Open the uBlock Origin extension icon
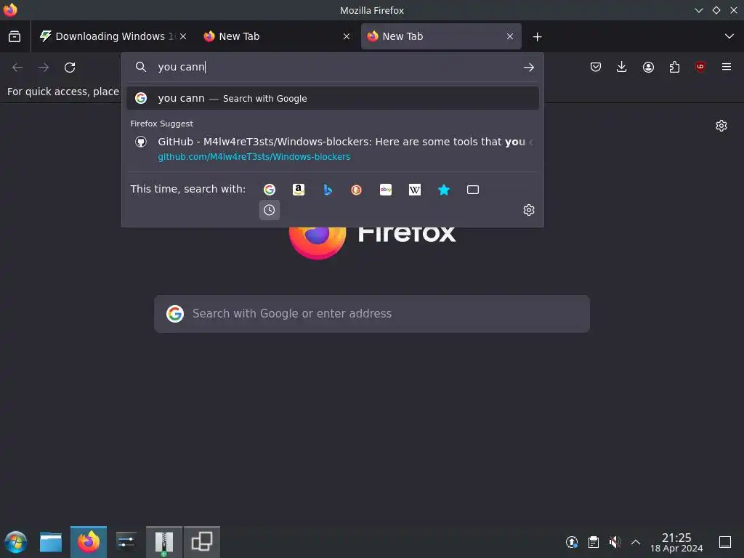 tap(700, 68)
